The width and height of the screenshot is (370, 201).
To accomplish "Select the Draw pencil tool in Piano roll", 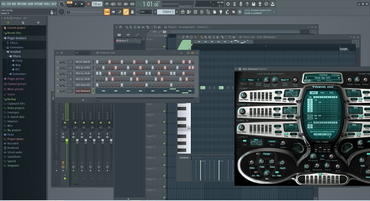I will pos(201,37).
